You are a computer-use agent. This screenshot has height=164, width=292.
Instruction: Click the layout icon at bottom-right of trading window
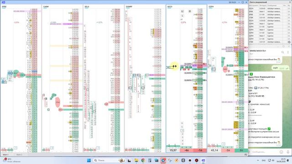[245, 154]
